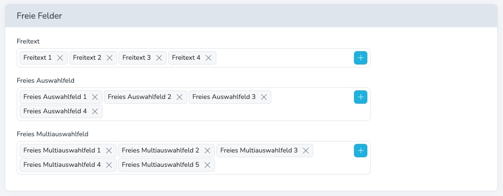Remove Freies Multiauswahlfeld 1 tag
The image size is (503, 196).
(109, 151)
